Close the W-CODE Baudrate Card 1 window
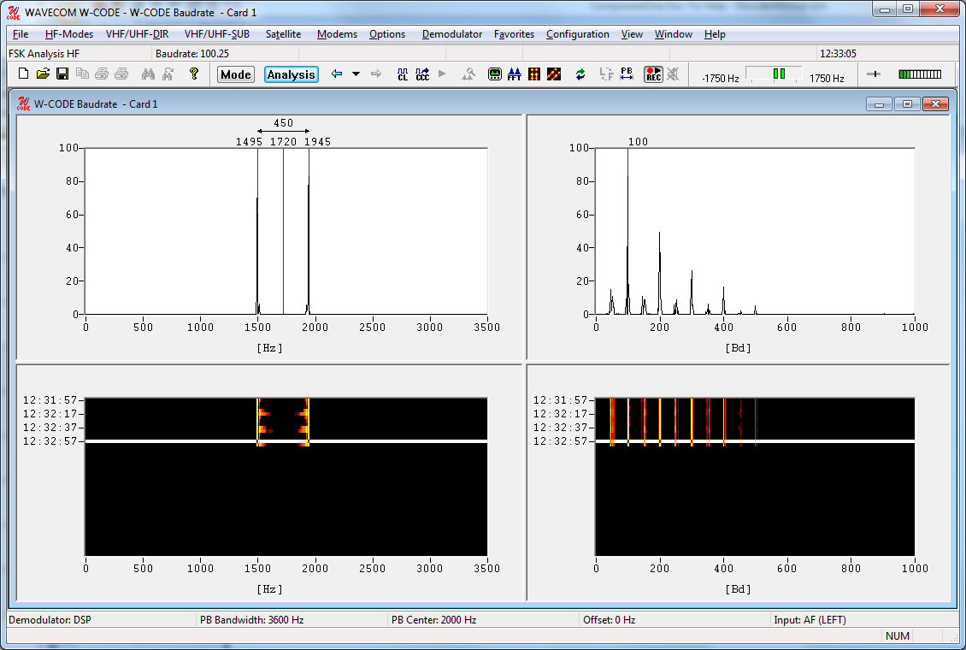The image size is (966, 650). click(935, 104)
